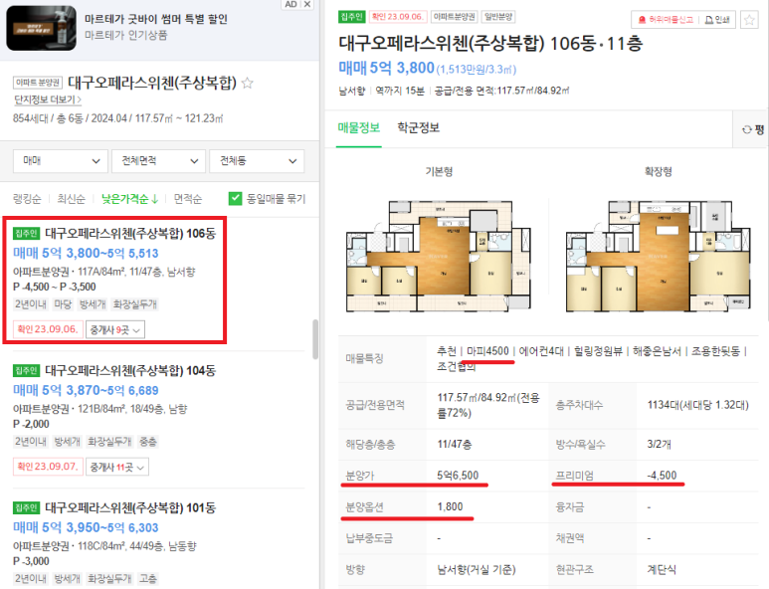769x589 pixels.
Task: Sort listings by 최신순
Action: 71,199
